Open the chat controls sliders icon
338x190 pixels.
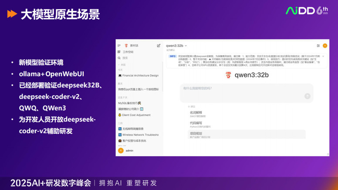[x=318, y=46]
